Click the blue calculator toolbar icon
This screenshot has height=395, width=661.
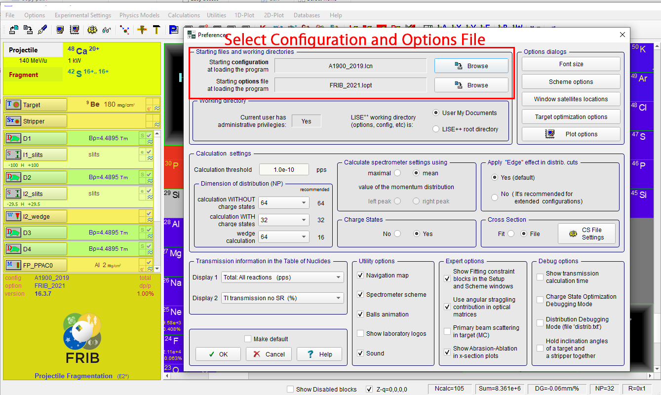(x=174, y=30)
